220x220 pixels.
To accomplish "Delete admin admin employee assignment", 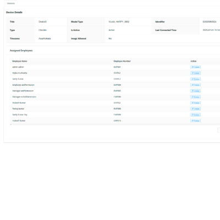I will click(195, 67).
